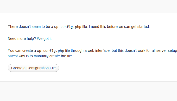Click the 'Need more help?' text
Image resolution: width=177 pixels, height=101 pixels.
tap(22, 39)
